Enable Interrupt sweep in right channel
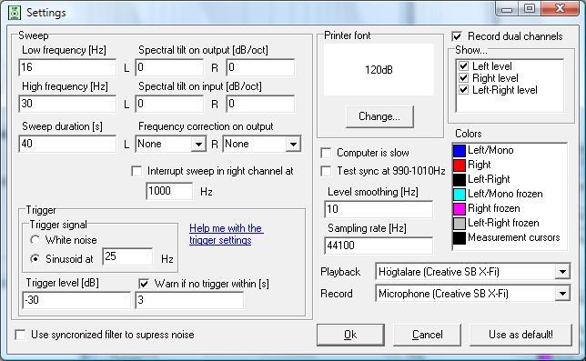 click(136, 171)
